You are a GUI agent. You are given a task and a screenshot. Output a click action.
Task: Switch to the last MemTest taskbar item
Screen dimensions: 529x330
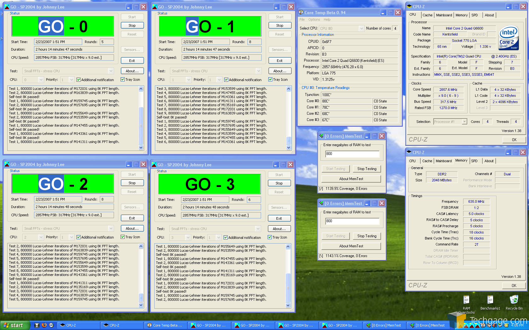(x=428, y=325)
